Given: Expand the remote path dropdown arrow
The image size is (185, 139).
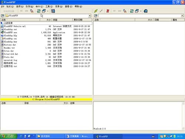Looking at the screenshot, I should click(182, 16).
